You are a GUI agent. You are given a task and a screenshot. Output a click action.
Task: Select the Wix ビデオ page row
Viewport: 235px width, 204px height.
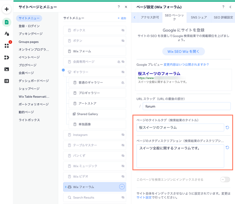click(94, 177)
